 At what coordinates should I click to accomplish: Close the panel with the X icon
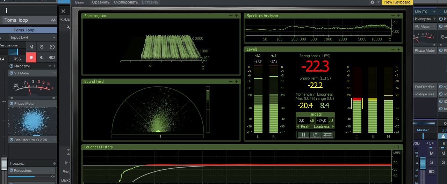click(63, 11)
